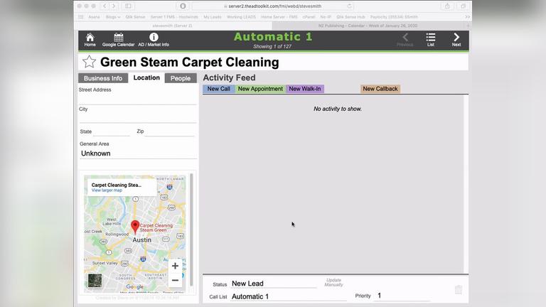The image size is (546, 307).
Task: Click the red map pin marker
Action: point(135,227)
